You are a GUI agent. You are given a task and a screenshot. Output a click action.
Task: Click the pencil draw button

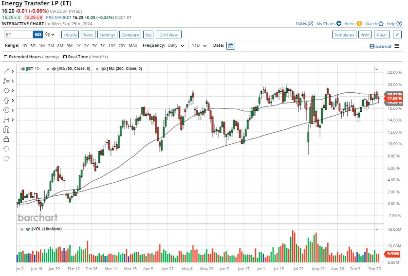point(397,35)
